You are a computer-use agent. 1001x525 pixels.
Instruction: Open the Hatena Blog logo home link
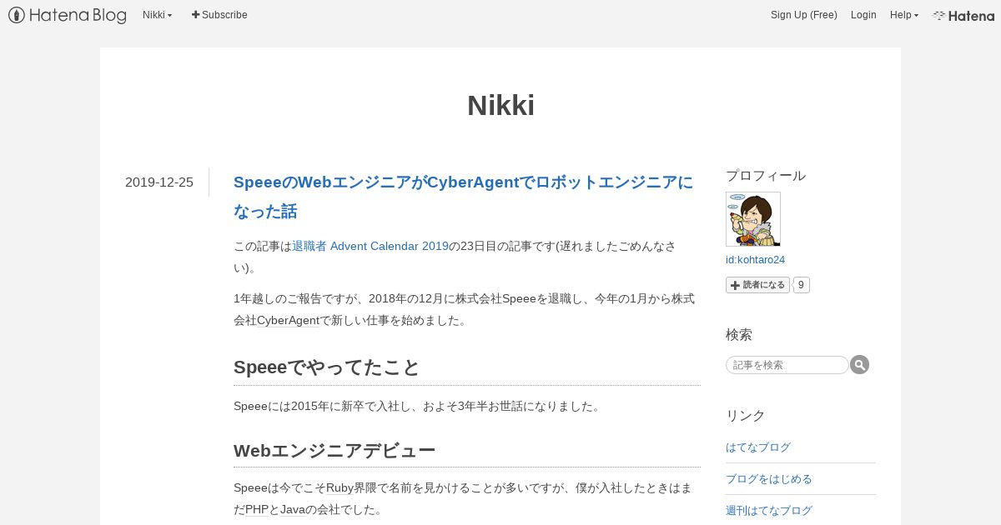coord(68,15)
